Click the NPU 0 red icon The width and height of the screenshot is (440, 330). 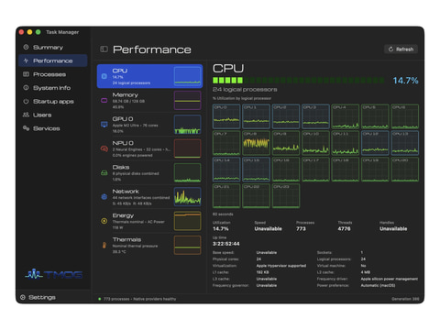104,148
